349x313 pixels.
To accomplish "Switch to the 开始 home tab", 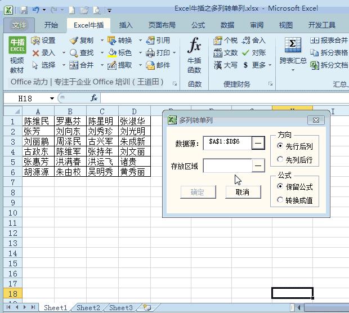I will click(x=51, y=25).
